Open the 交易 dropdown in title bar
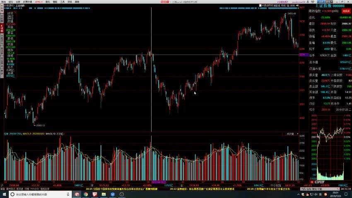352x198 pixels. [328, 2]
